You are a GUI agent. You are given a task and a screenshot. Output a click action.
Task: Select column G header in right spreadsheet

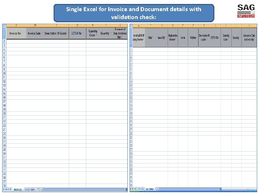204,26
